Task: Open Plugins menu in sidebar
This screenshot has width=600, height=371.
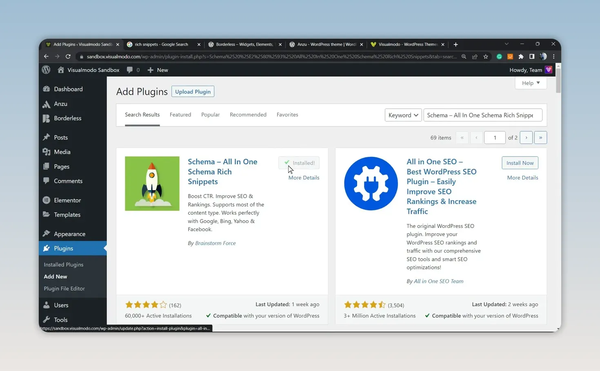Action: 73,248
